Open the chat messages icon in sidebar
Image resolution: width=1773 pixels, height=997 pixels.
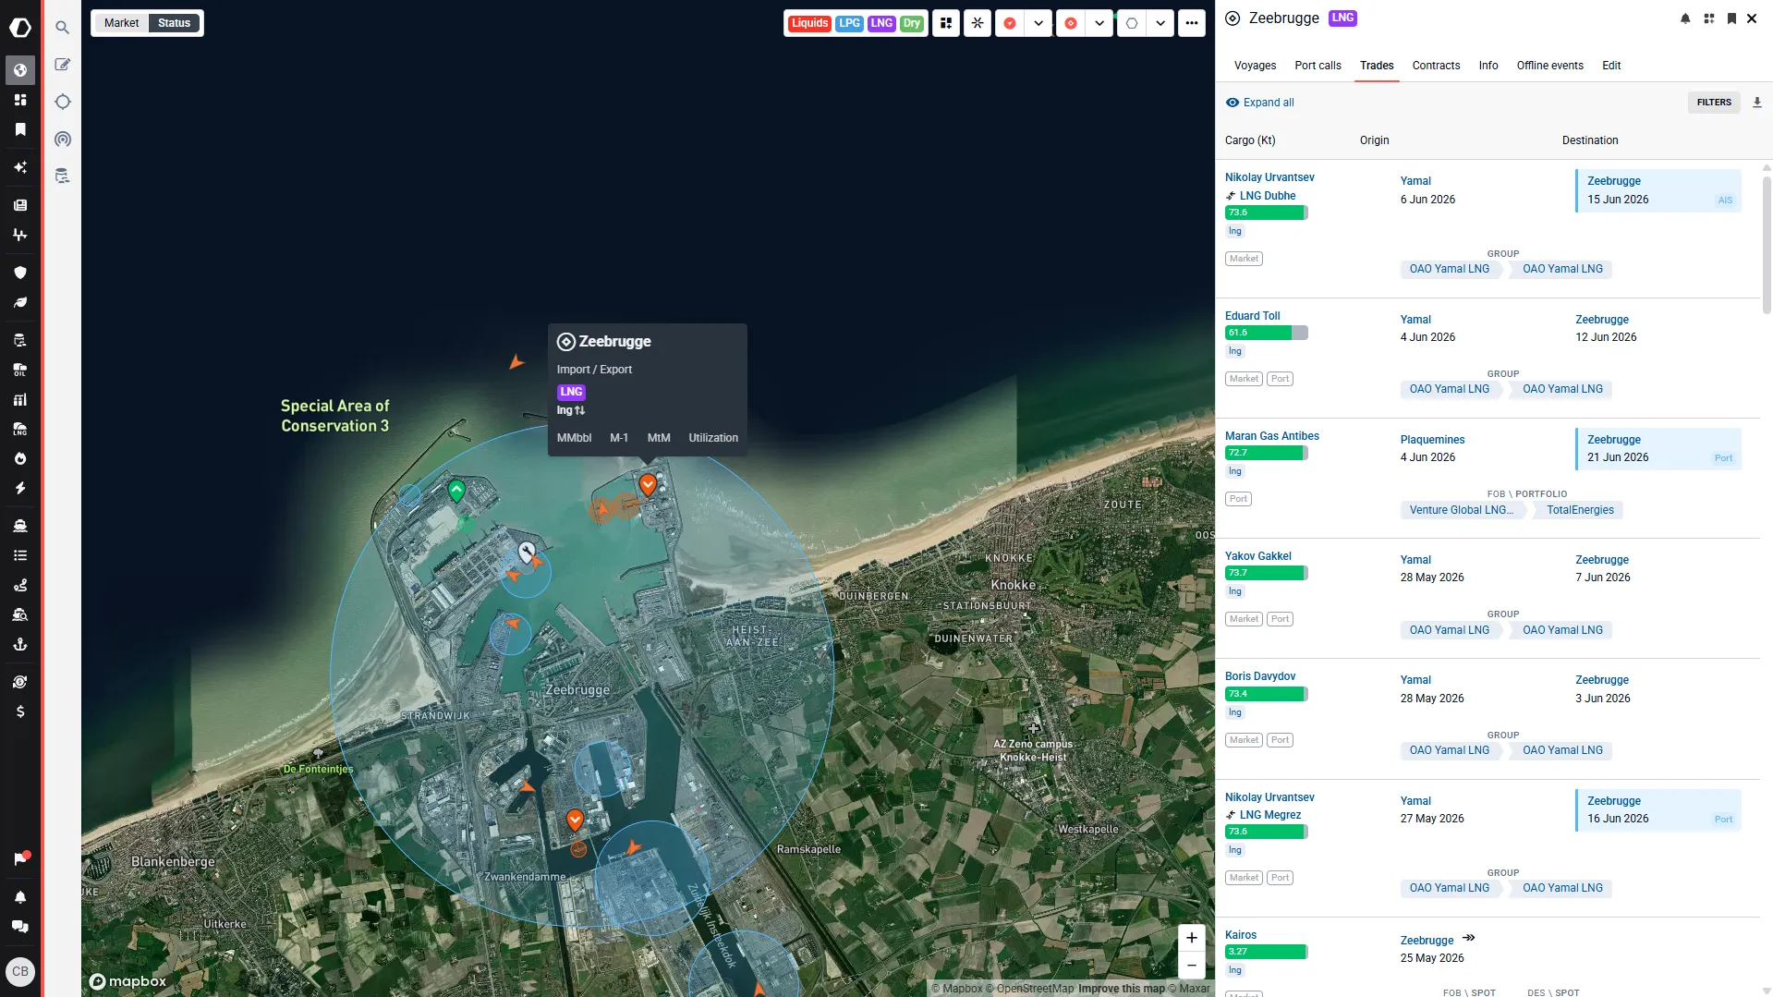pyautogui.click(x=20, y=927)
